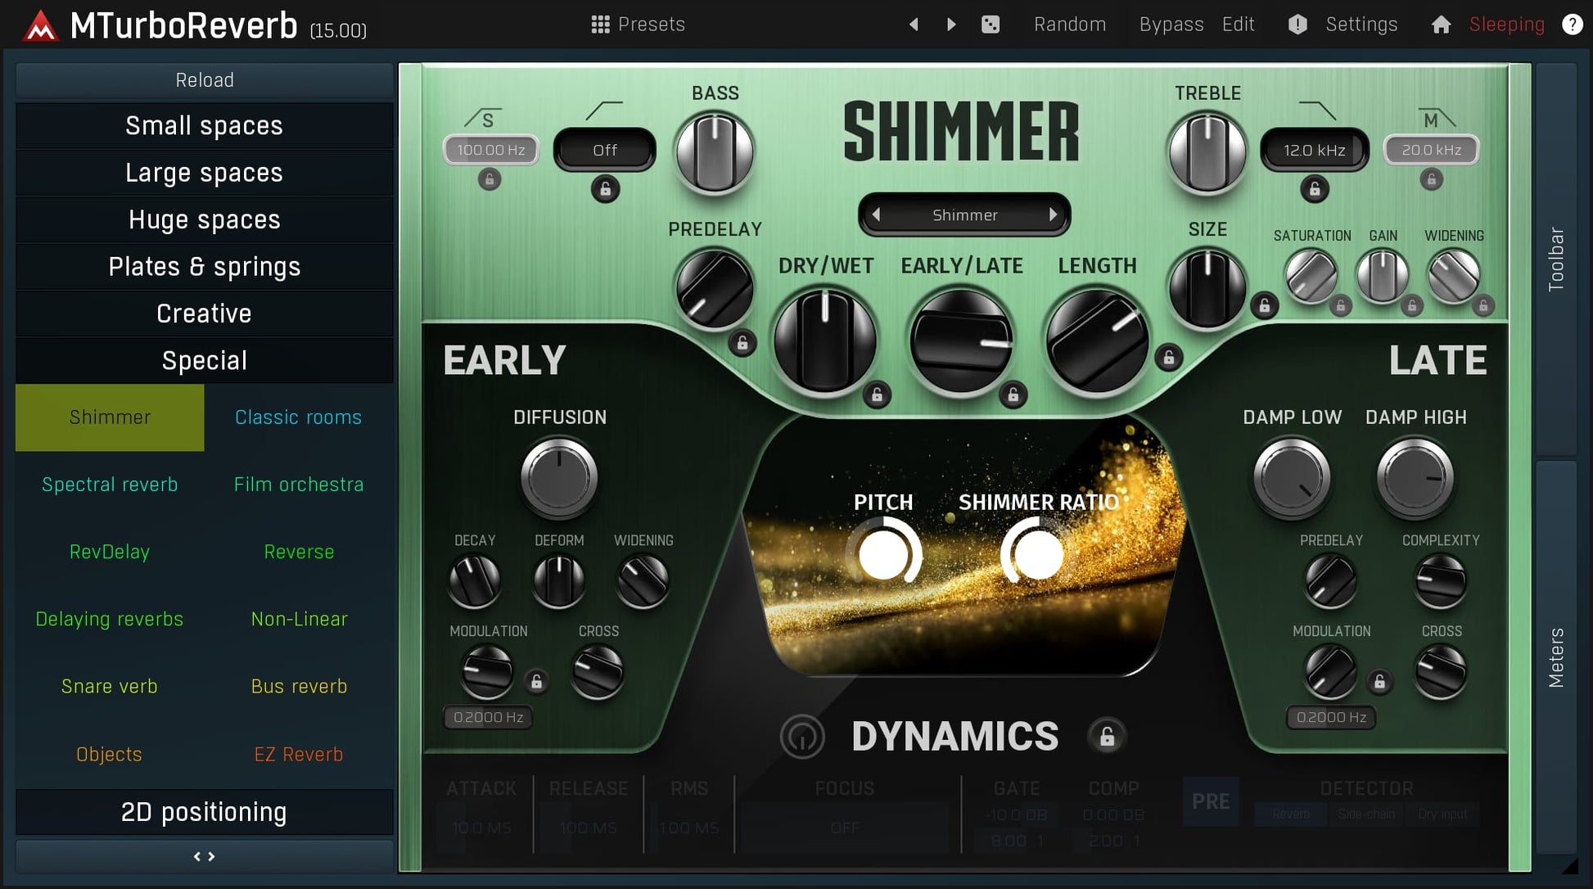Click the random preset dice icon

coord(991,25)
